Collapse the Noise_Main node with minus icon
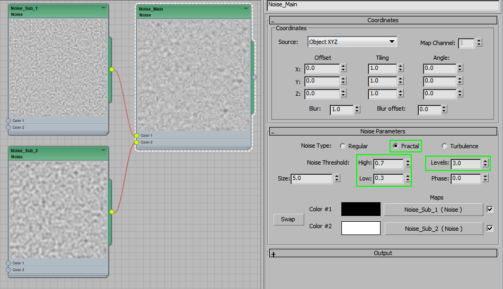503x289 pixels. pos(245,8)
